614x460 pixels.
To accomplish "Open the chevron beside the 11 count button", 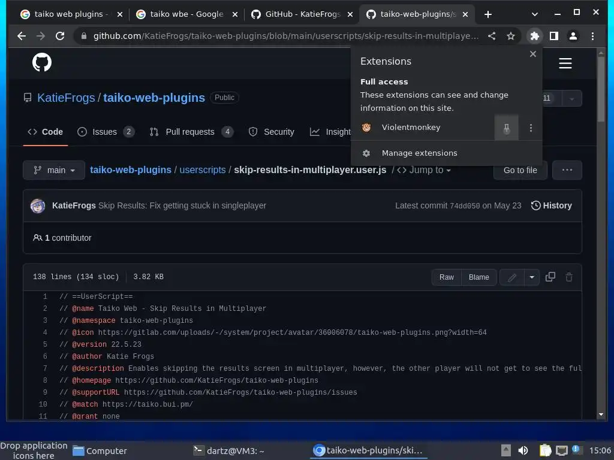I will pos(571,99).
